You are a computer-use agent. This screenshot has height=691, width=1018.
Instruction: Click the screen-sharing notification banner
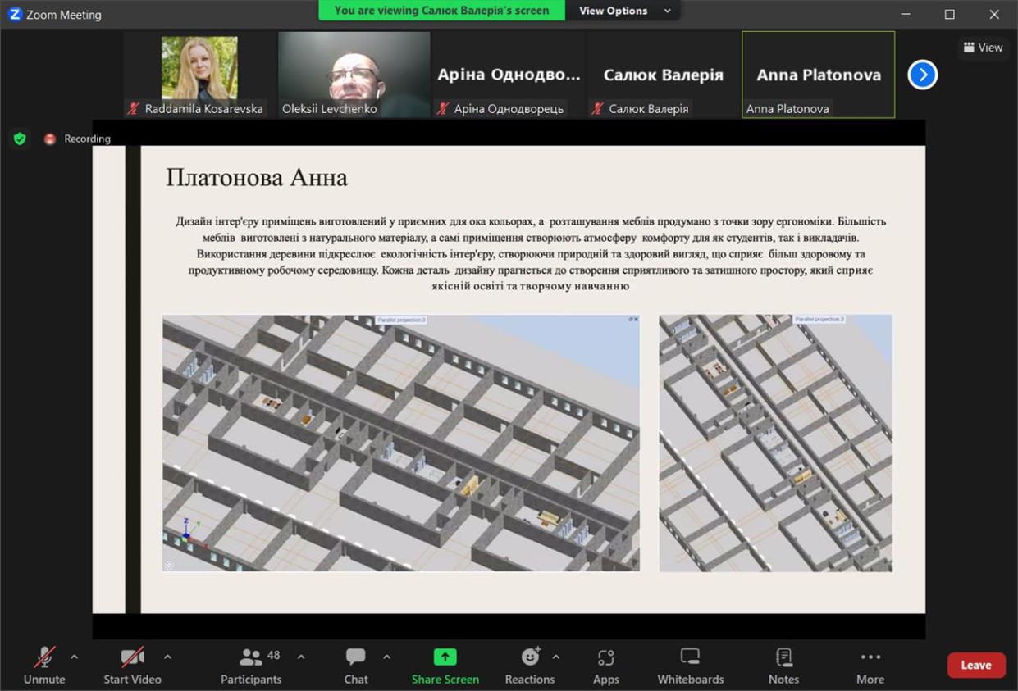[441, 11]
